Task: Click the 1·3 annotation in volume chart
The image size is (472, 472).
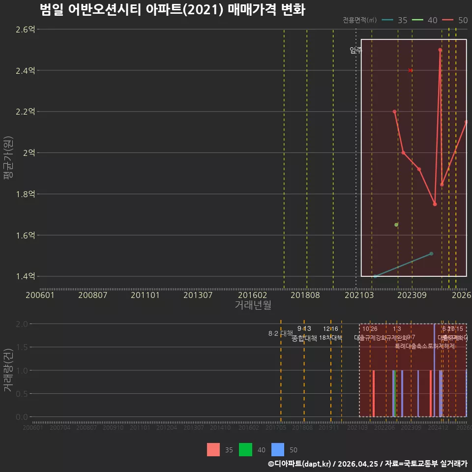Action: (x=397, y=329)
